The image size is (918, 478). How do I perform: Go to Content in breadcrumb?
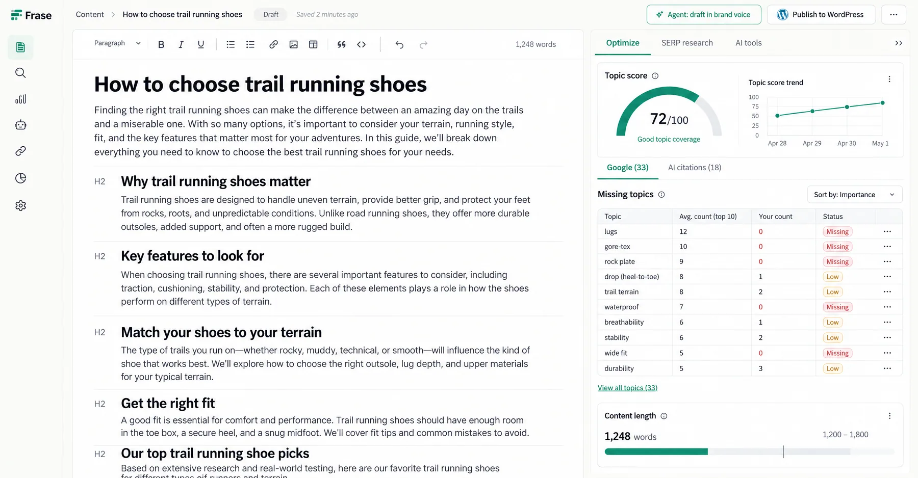click(x=90, y=14)
